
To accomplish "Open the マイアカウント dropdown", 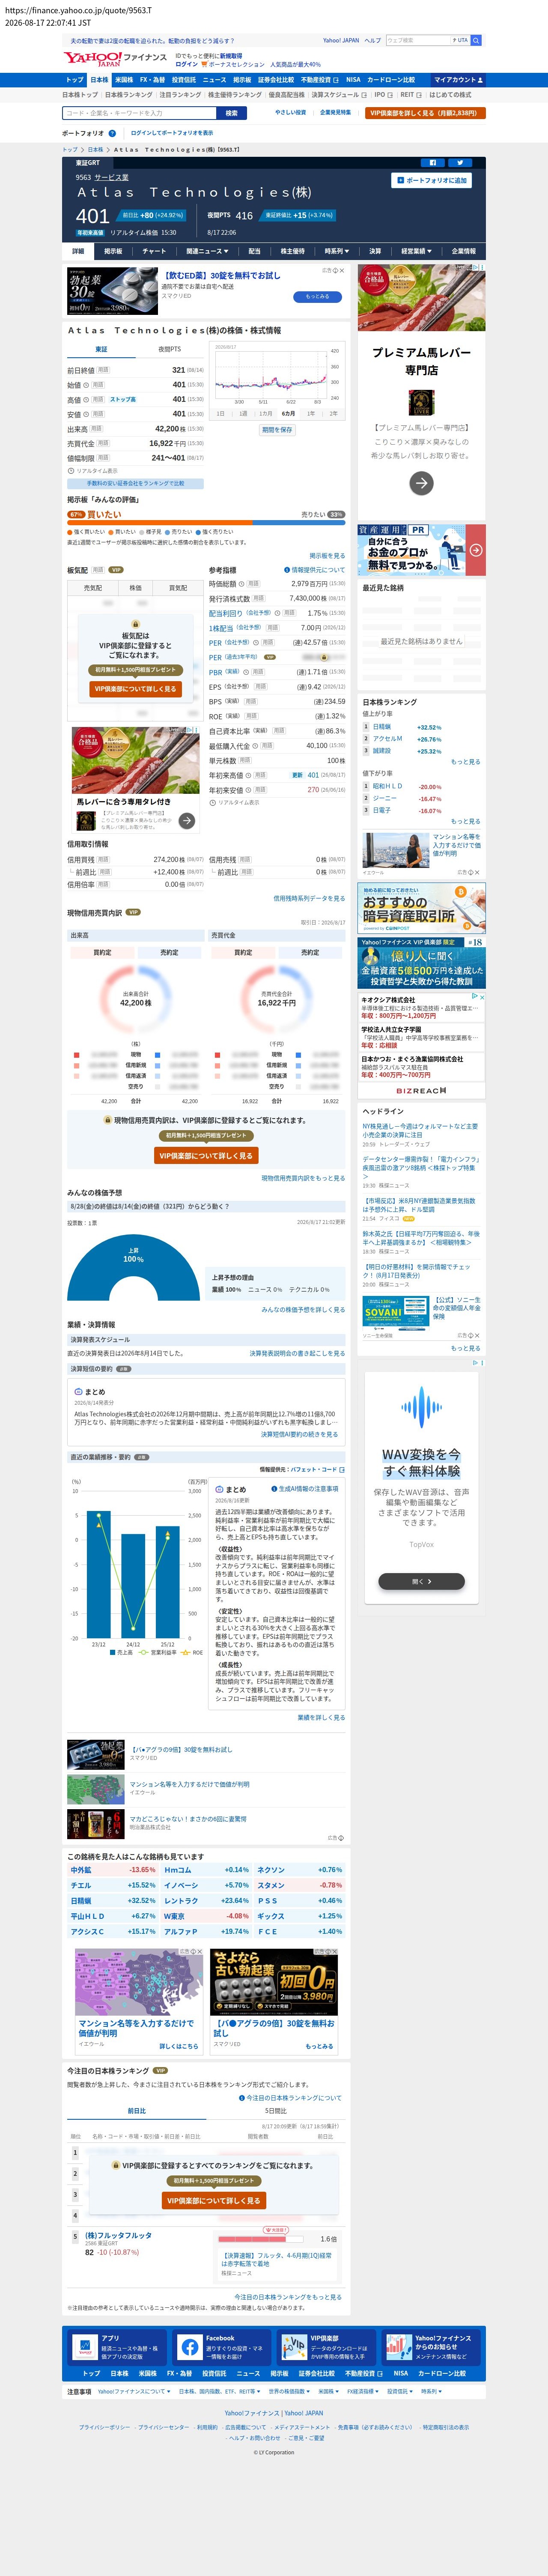I will (458, 80).
